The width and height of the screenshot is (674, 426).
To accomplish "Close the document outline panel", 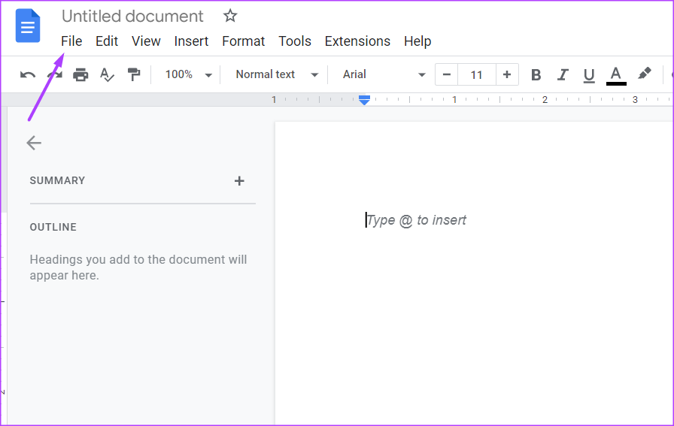I will (x=34, y=143).
